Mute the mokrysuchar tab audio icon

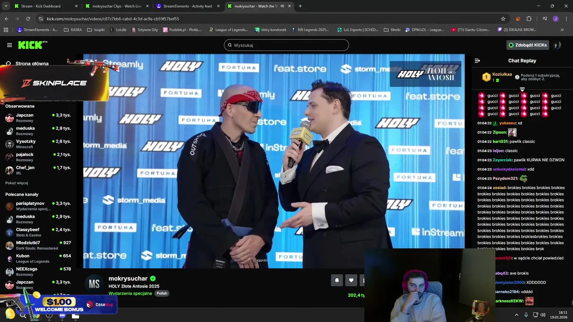point(282,6)
